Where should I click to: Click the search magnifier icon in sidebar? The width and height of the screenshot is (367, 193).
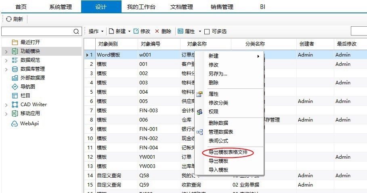(76, 31)
